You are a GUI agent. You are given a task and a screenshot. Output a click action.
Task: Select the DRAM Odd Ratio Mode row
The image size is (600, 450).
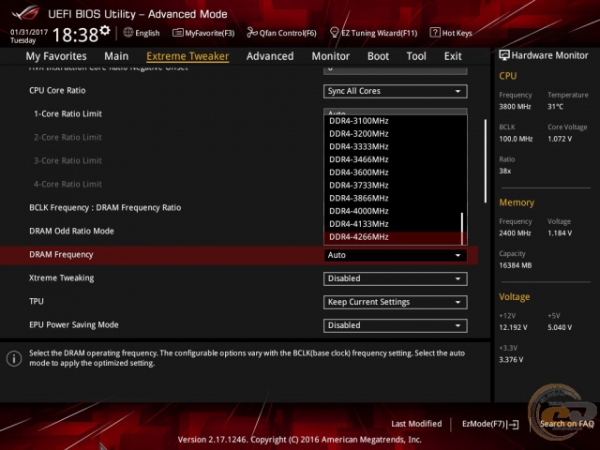tap(71, 232)
